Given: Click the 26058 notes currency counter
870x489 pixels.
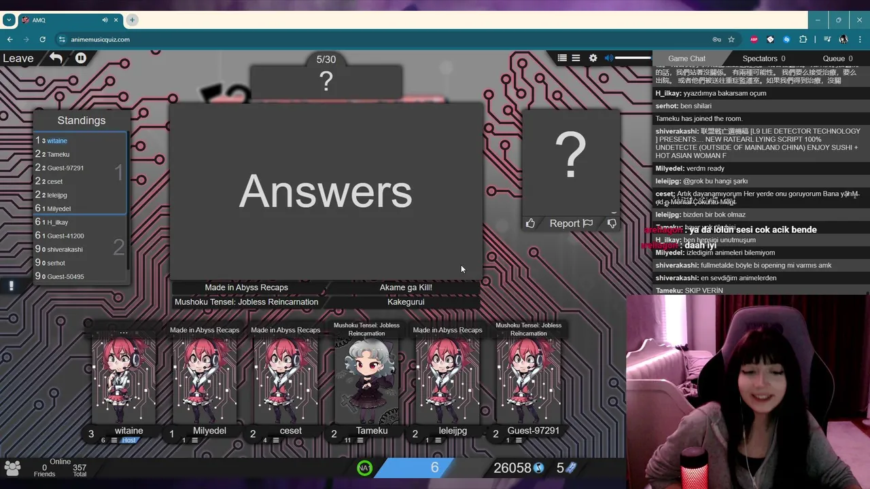Looking at the screenshot, I should coord(519,468).
